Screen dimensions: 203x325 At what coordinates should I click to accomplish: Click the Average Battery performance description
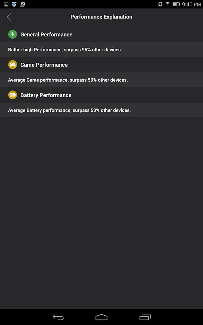click(69, 110)
